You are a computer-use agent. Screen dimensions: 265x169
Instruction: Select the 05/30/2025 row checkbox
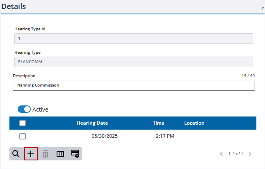click(23, 136)
